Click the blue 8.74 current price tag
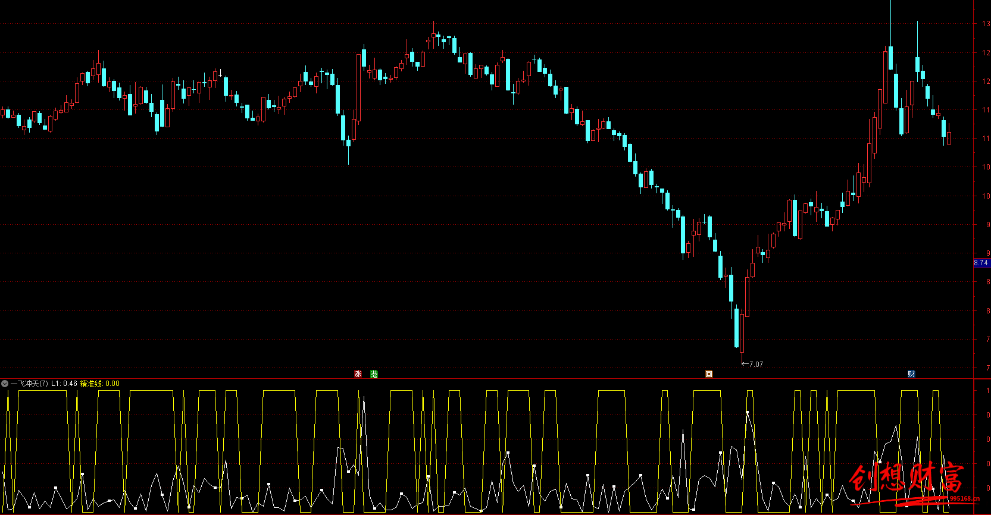 point(981,263)
